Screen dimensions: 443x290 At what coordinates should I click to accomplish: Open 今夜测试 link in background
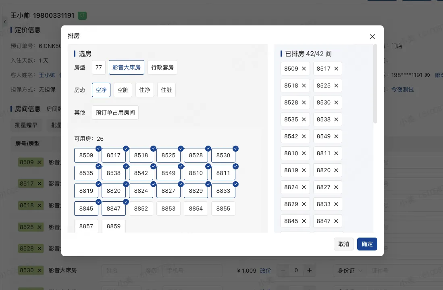[402, 90]
